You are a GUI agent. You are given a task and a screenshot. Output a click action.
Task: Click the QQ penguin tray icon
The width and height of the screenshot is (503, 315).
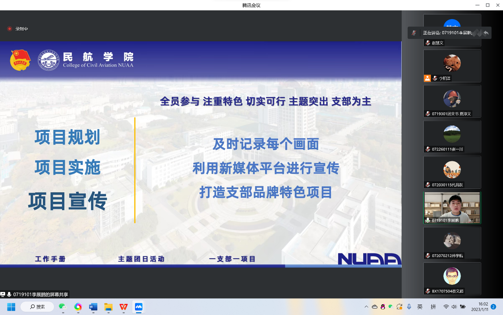coord(383,307)
